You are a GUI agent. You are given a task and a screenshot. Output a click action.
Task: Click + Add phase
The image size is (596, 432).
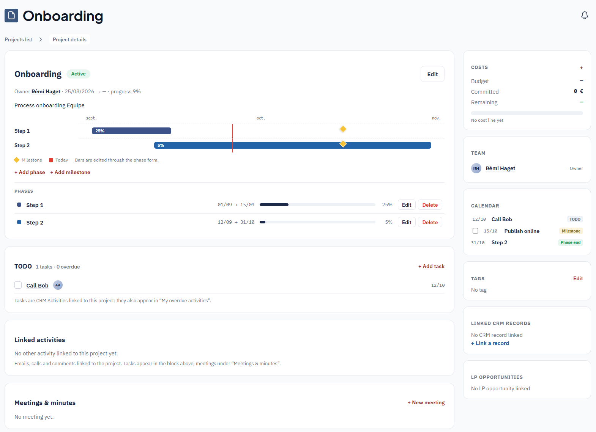[x=30, y=172]
